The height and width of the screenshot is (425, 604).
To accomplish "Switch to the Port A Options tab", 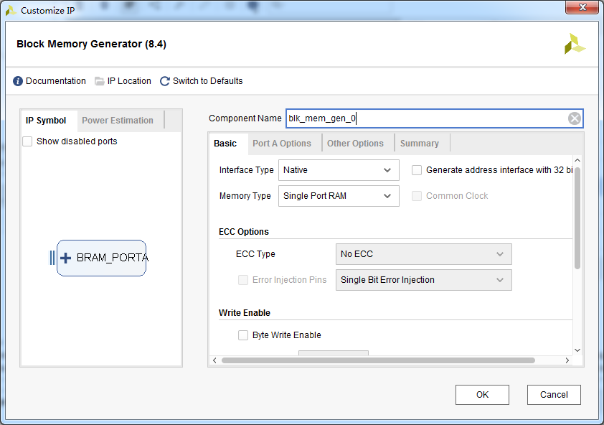I will click(x=283, y=143).
